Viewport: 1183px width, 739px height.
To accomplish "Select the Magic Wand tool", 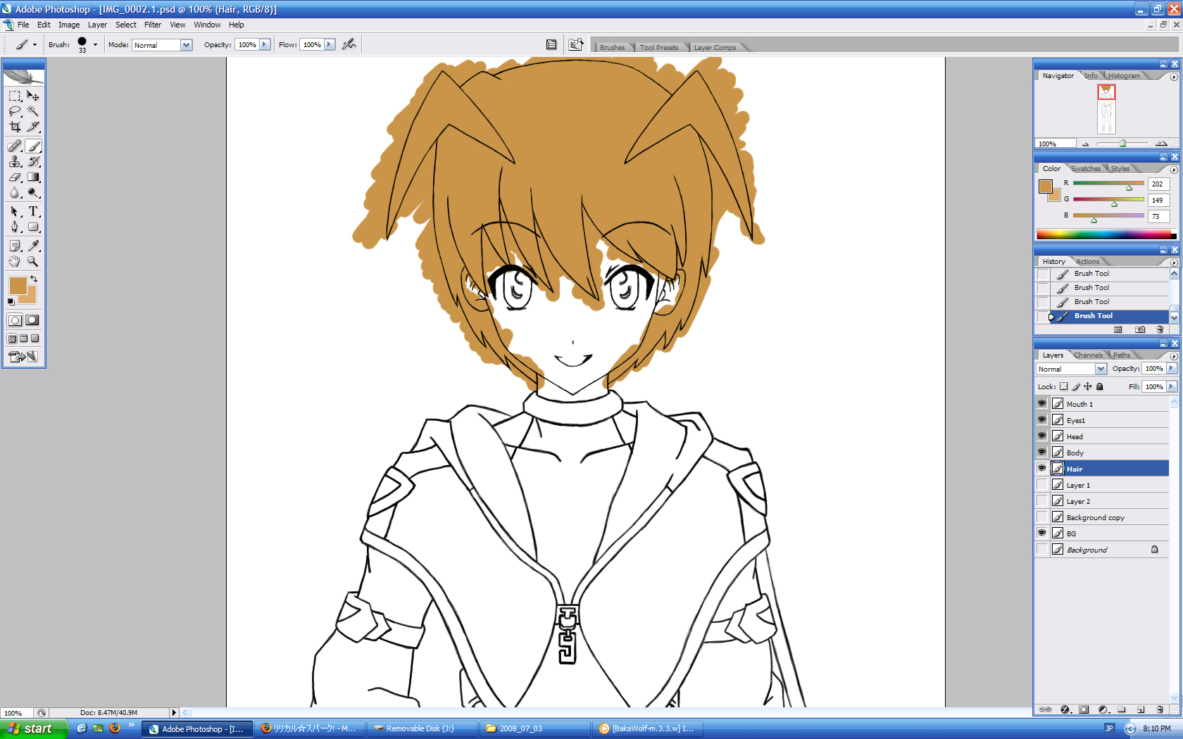I will [32, 111].
